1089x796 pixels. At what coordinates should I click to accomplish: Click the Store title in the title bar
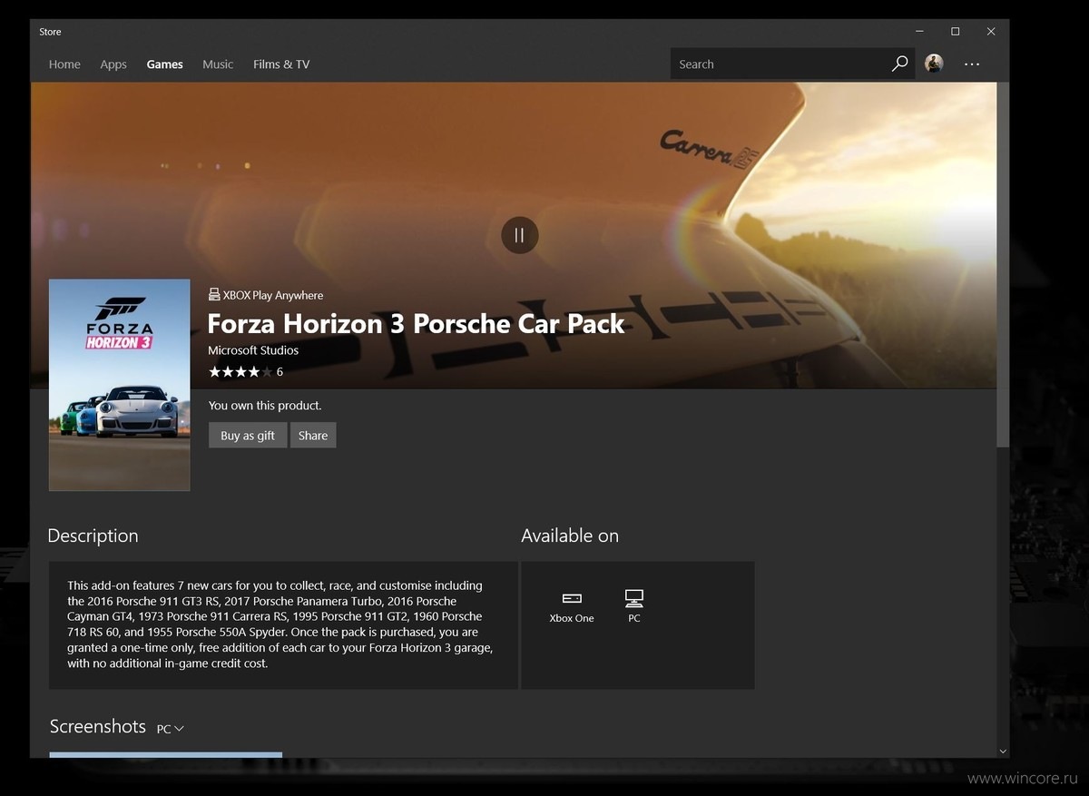50,32
